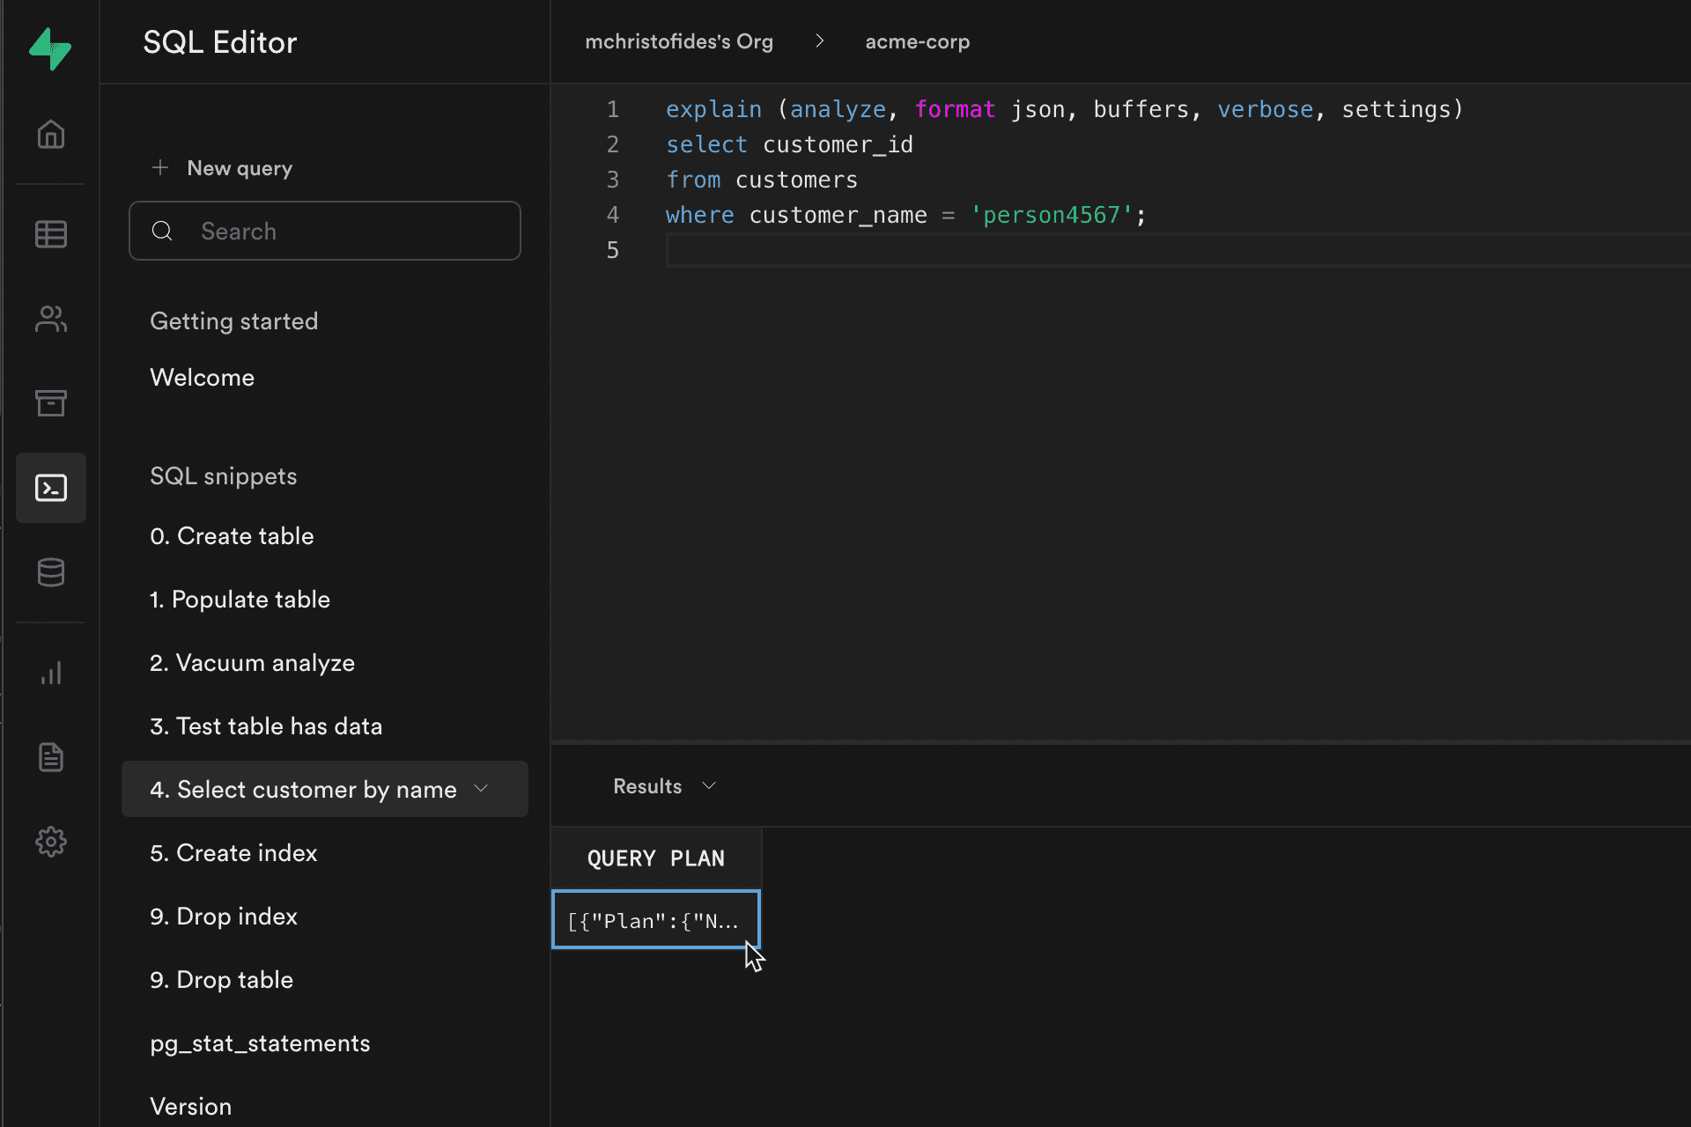The image size is (1691, 1127).
Task: Select the SQL Editor terminal icon
Action: pos(51,488)
